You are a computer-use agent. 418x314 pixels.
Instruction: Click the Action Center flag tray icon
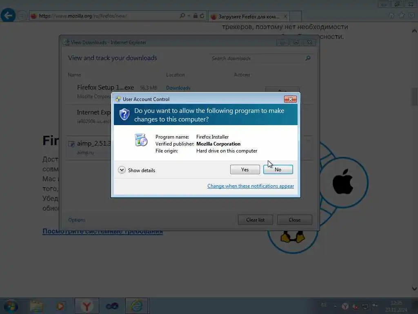[x=375, y=306]
